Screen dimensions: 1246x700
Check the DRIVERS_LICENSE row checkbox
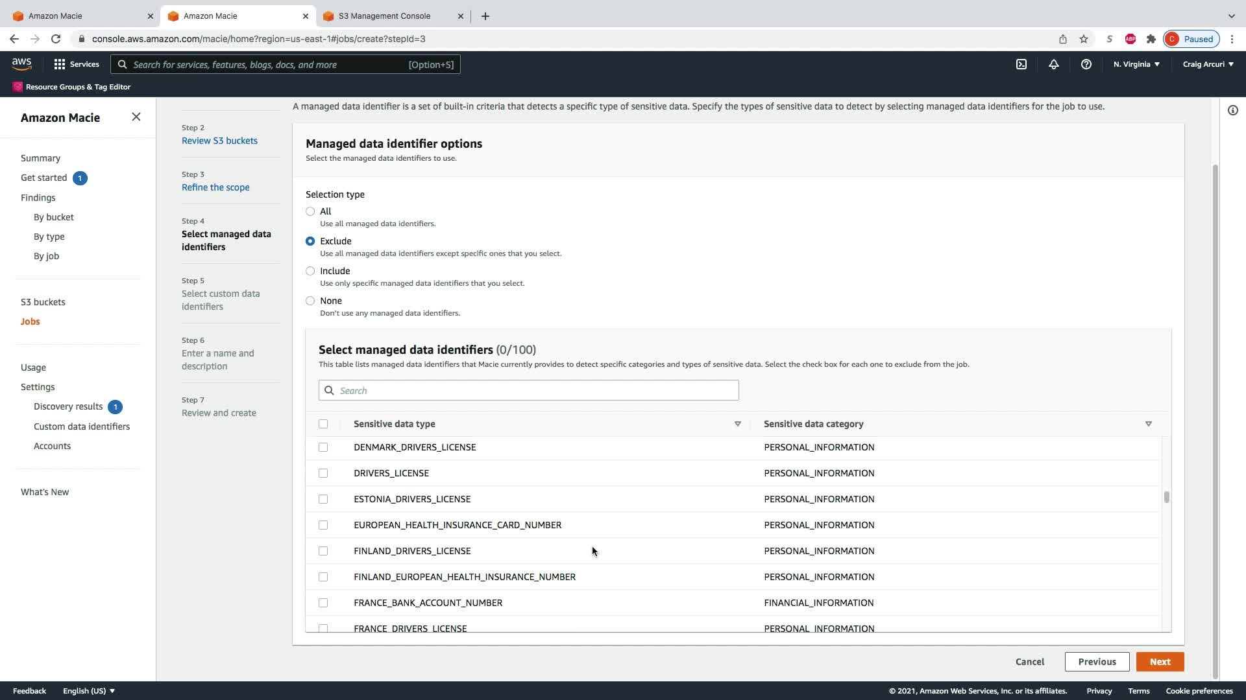(x=323, y=473)
